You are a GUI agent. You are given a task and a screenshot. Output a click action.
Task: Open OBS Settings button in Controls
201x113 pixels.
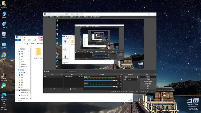(x=148, y=86)
